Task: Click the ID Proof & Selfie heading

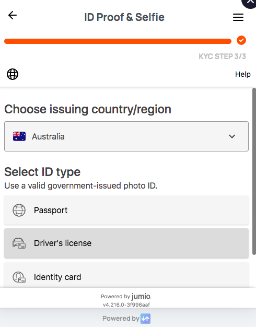Action: point(124,17)
